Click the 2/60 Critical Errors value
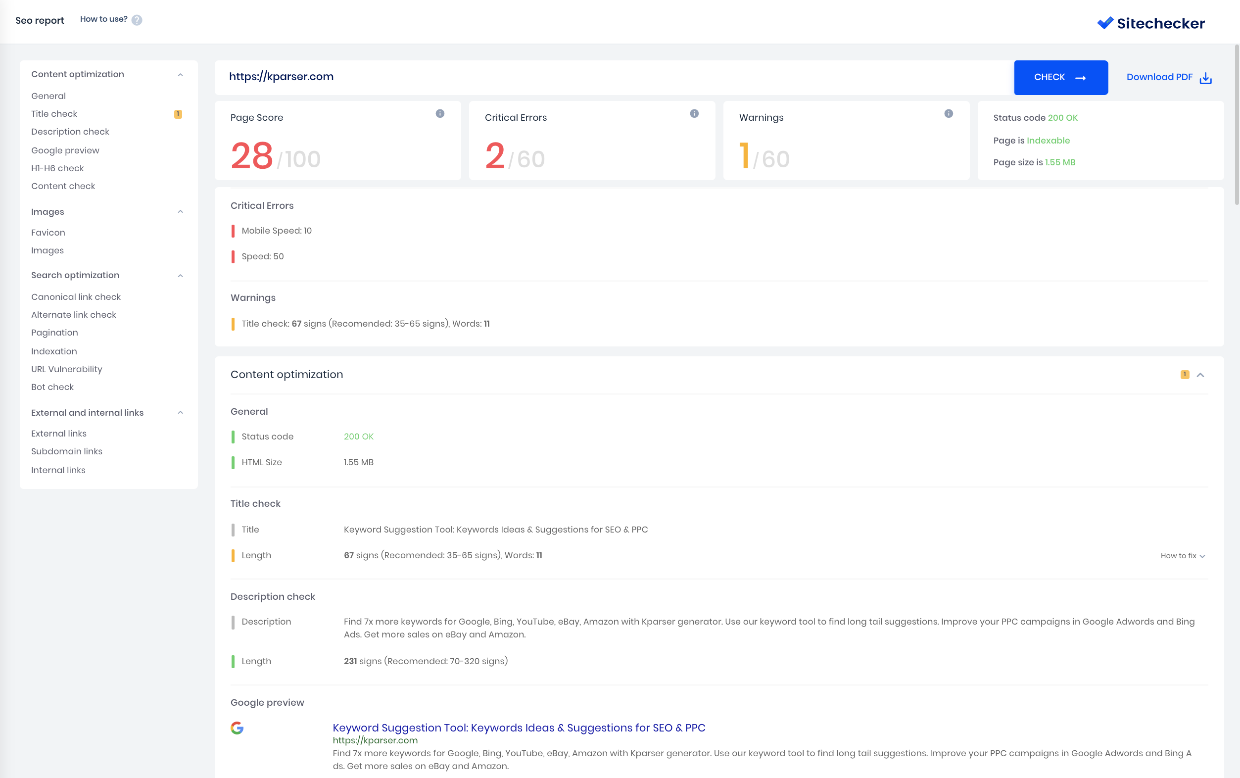The height and width of the screenshot is (778, 1240). 515,156
